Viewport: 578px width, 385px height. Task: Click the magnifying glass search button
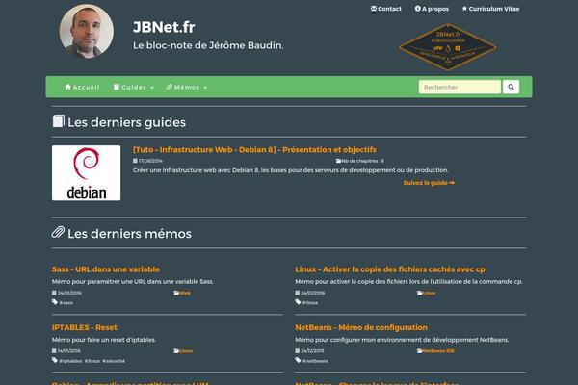511,87
